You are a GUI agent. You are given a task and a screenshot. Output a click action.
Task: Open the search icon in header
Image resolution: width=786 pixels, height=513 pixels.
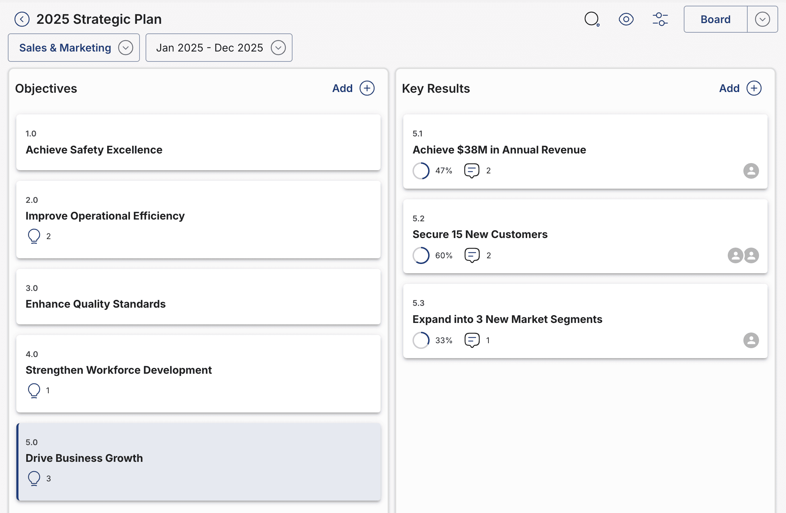coord(592,19)
